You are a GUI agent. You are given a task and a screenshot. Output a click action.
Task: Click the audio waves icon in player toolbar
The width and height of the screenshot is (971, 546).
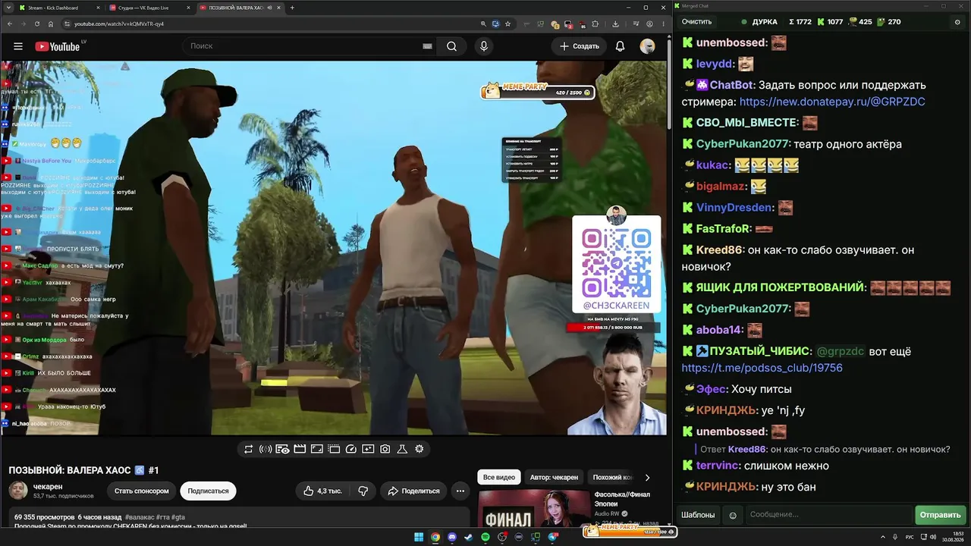[266, 449]
